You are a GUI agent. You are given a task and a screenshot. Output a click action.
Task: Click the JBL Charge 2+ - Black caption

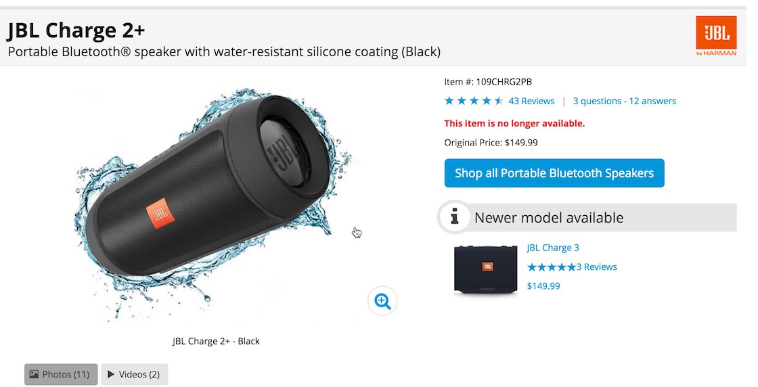(216, 341)
